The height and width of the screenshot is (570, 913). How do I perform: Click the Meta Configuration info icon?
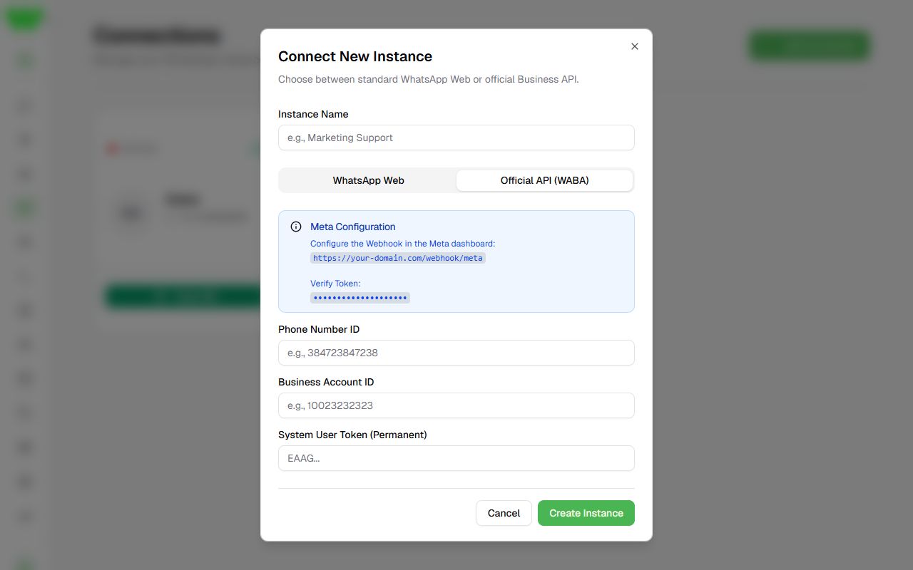click(296, 227)
